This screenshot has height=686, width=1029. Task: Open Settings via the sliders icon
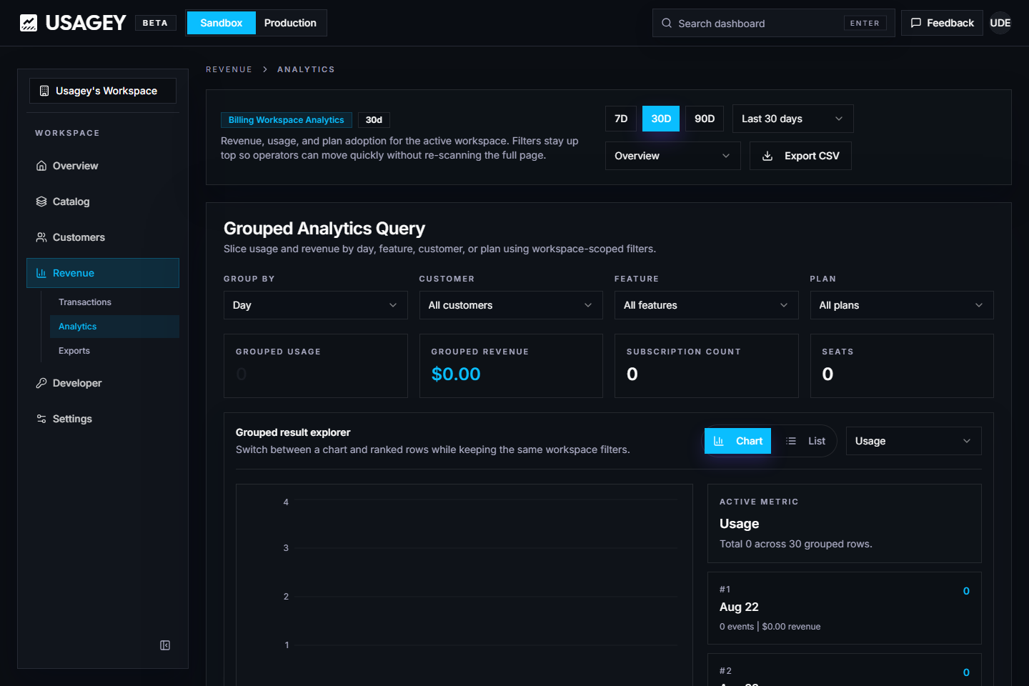tap(41, 419)
